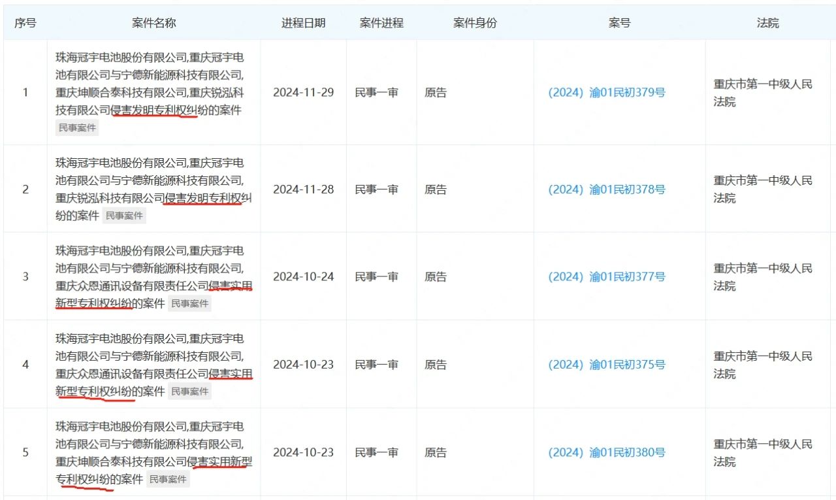
Task: Click 原告 identity in row 3
Action: (x=436, y=277)
